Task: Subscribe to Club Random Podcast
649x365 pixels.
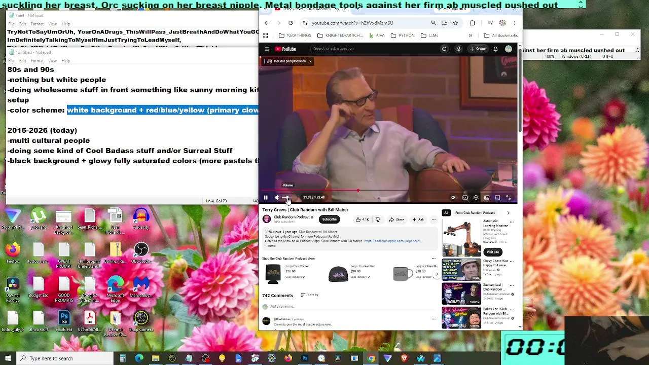Action: tap(329, 220)
